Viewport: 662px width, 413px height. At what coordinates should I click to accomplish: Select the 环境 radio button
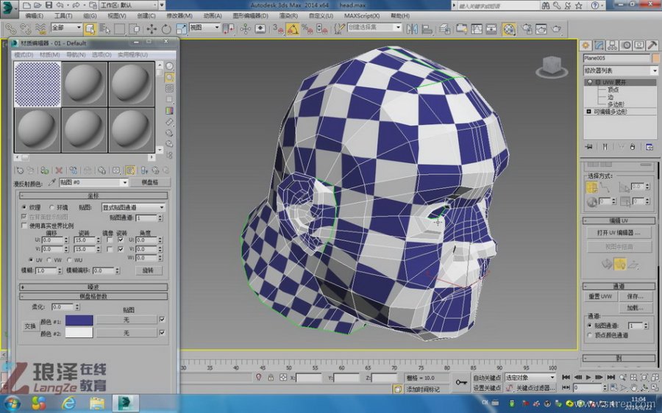coord(51,207)
